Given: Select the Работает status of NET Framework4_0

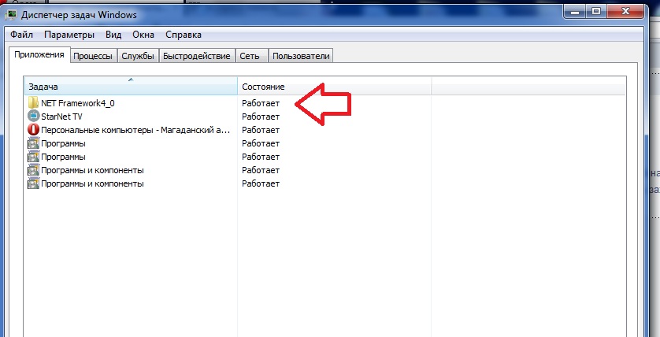Looking at the screenshot, I should 261,103.
